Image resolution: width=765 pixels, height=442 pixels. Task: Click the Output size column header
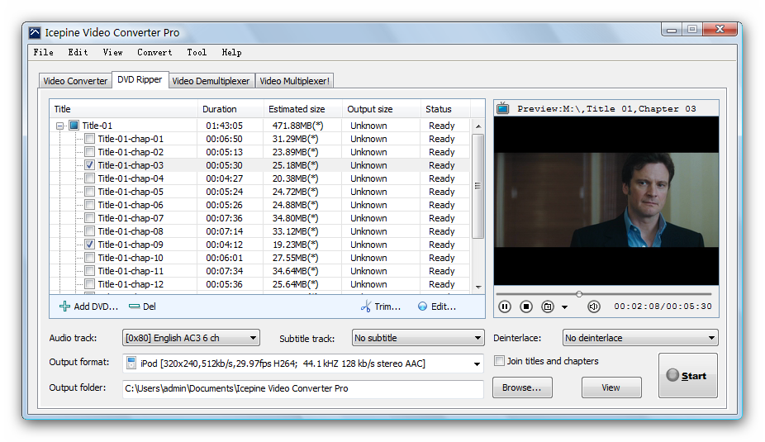tap(381, 109)
